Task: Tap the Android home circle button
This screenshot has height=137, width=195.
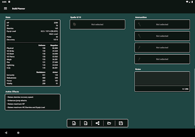Action: coord(18,133)
